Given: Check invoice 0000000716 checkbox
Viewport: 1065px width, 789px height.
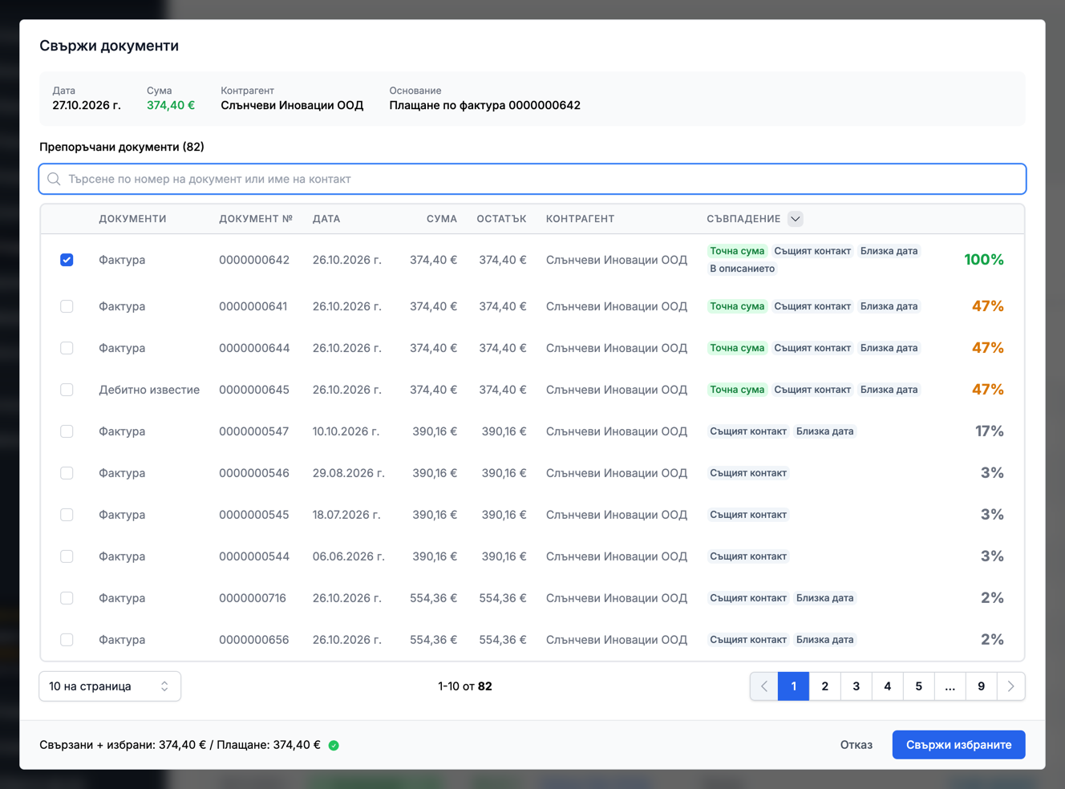Looking at the screenshot, I should [67, 598].
